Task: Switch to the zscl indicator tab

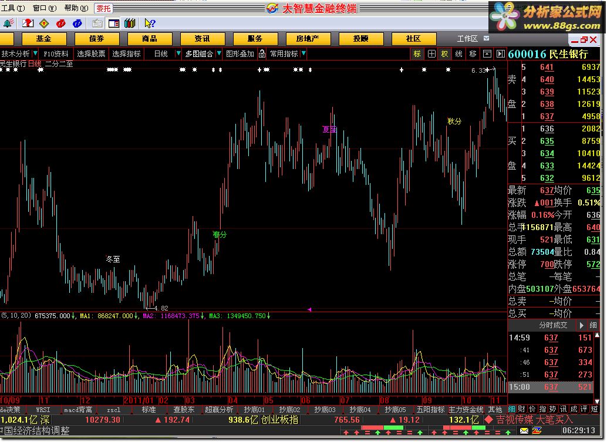Action: pos(113,410)
